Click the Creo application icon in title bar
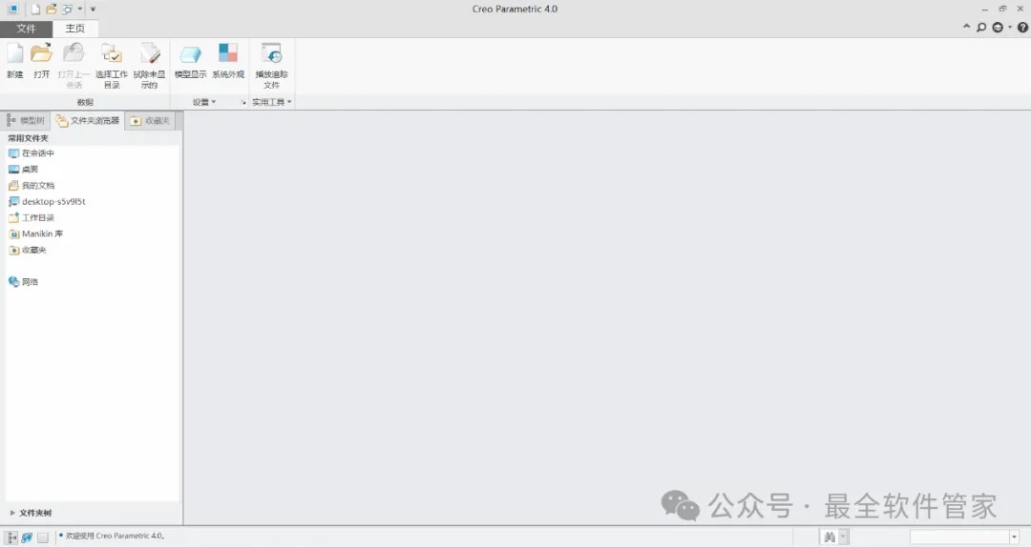This screenshot has height=548, width=1031. click(x=12, y=10)
